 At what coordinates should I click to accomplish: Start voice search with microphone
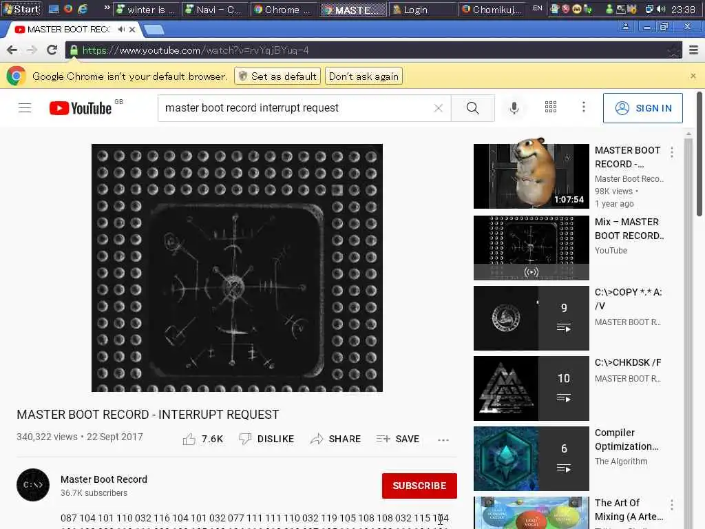coord(514,108)
